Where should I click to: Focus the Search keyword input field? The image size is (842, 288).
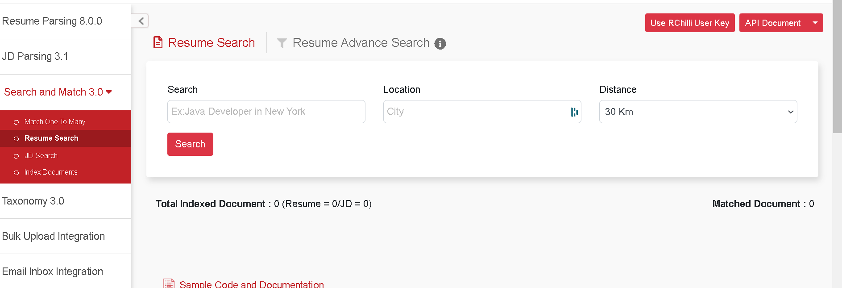coord(266,112)
